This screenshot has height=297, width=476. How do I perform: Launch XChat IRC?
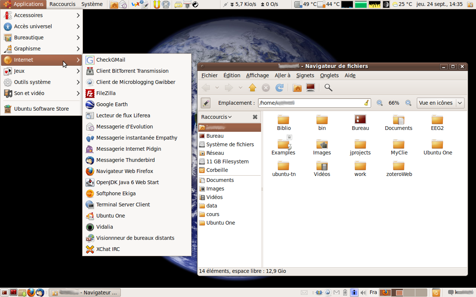[136, 249]
